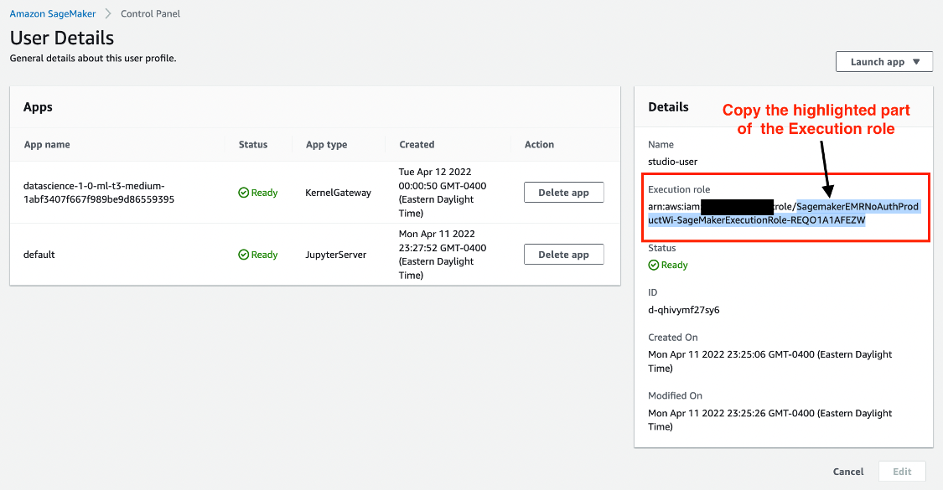The image size is (943, 490).
Task: Click the Created column header
Action: (x=417, y=145)
